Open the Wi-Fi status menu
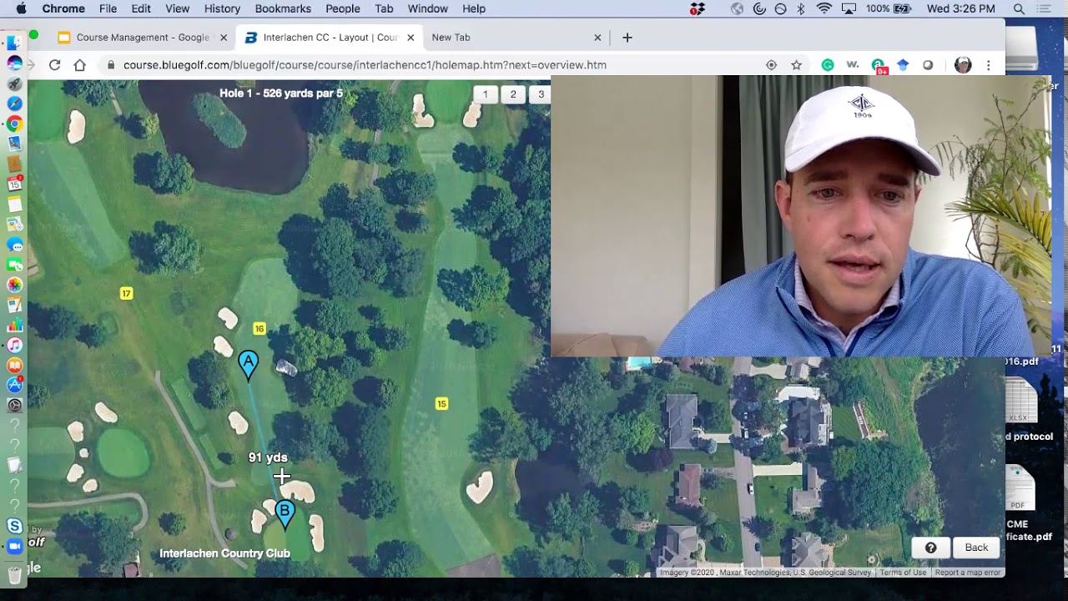1068x601 pixels. [x=824, y=9]
